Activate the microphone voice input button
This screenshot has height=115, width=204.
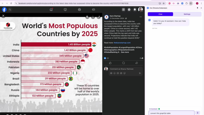coord(198,113)
